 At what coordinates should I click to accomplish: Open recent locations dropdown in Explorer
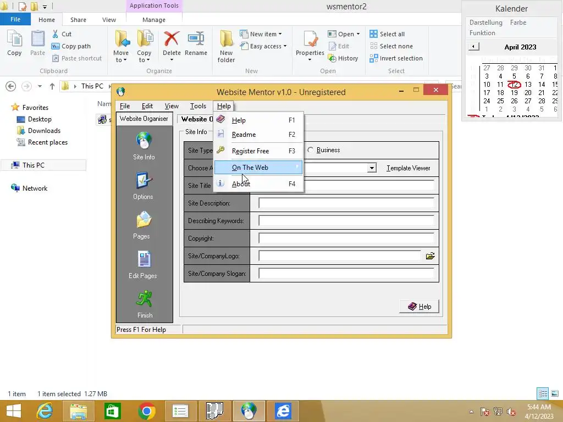pos(40,86)
